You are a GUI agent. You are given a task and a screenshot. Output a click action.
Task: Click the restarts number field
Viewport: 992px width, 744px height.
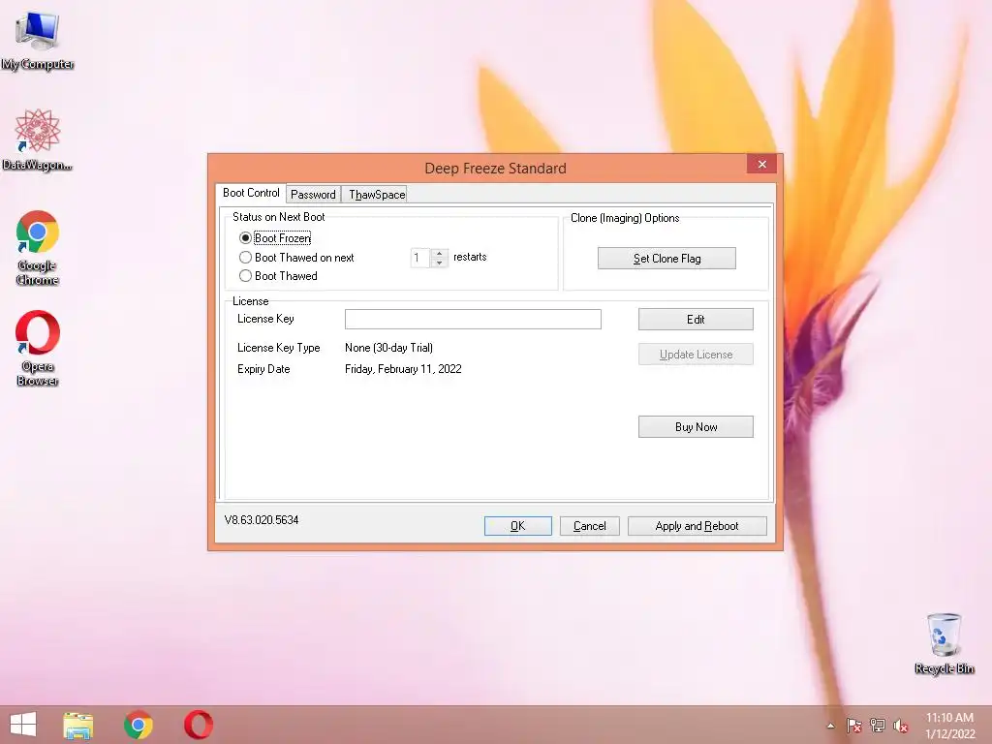click(x=420, y=258)
